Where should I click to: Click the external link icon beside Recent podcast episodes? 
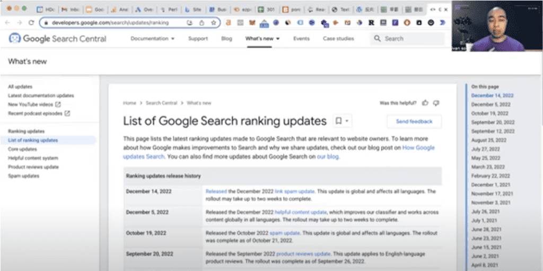(x=67, y=113)
